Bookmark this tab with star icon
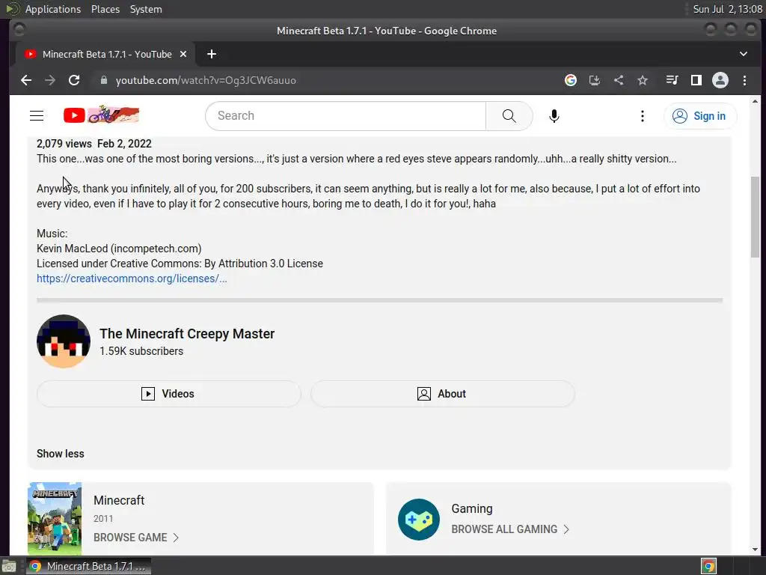Screen dimensions: 766x575 [x=643, y=80]
